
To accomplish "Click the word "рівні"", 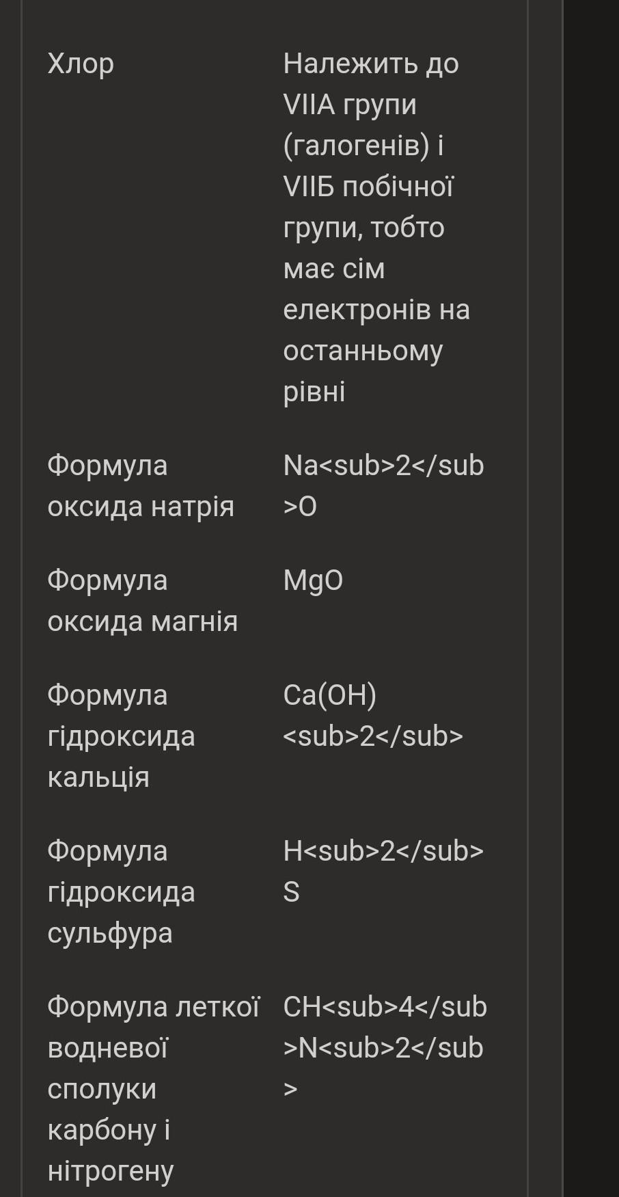I will (x=314, y=392).
